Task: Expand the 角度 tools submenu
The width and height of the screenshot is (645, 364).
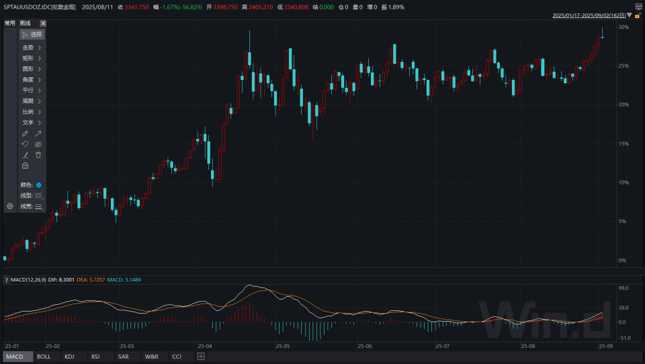Action: coord(32,80)
